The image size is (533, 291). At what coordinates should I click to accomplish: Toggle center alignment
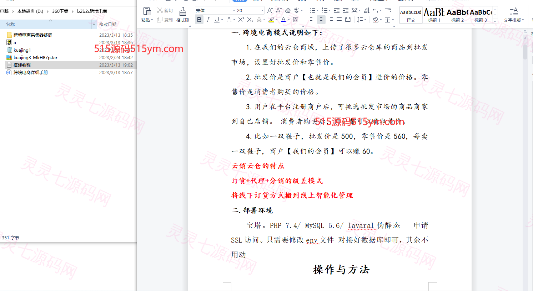click(x=321, y=20)
